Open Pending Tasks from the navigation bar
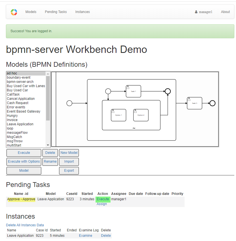This screenshot has width=236, height=241. [56, 12]
